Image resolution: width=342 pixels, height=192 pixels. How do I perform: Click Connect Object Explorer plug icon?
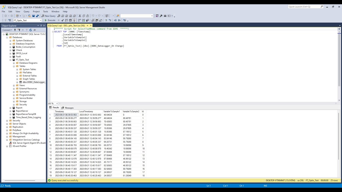[15, 30]
